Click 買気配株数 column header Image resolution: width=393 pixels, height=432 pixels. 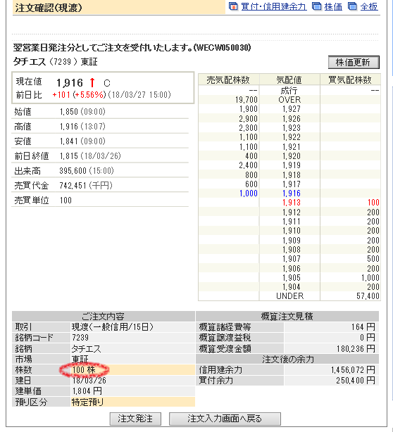coord(350,80)
